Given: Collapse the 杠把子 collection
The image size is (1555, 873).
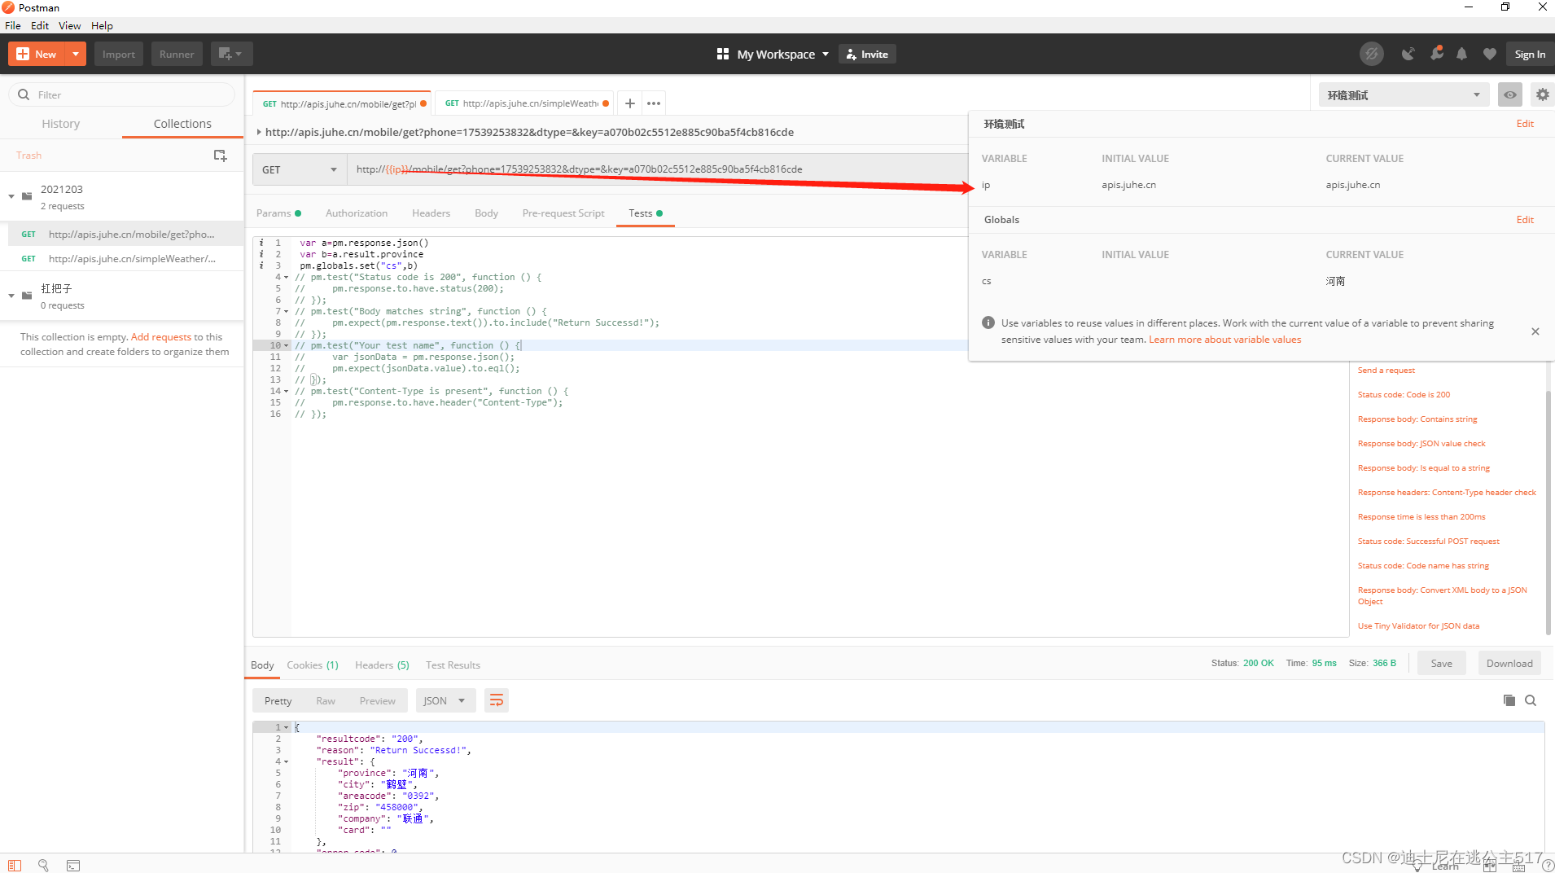Looking at the screenshot, I should tap(11, 296).
